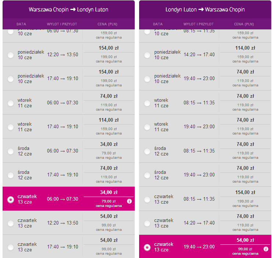Image resolution: width=272 pixels, height=258 pixels.
Task: Select outbound Thursday 12:20 → 13:50 flight radio
Action: point(11,223)
